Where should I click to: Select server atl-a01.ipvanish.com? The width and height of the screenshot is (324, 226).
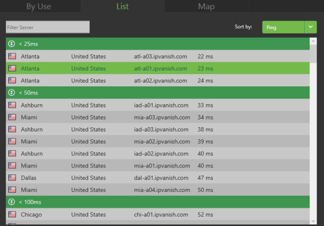(x=160, y=68)
